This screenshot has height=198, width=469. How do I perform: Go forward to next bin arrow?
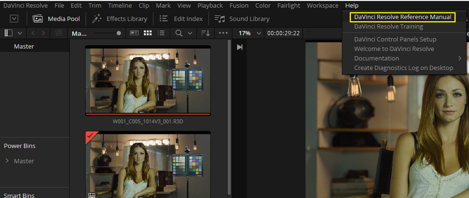(x=44, y=33)
